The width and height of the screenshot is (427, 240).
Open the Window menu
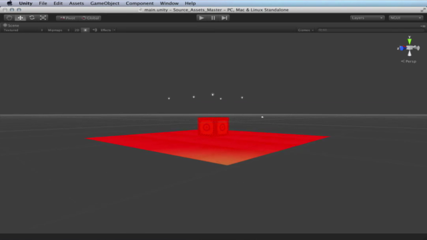[x=169, y=3]
